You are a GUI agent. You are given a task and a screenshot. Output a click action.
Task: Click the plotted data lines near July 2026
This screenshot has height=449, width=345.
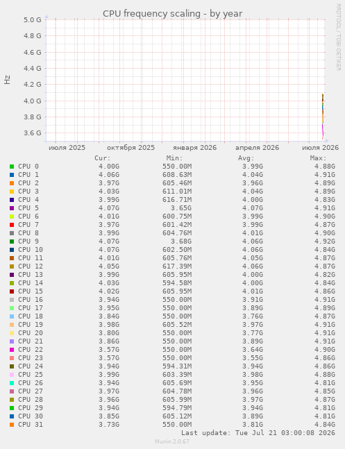pyautogui.click(x=323, y=116)
